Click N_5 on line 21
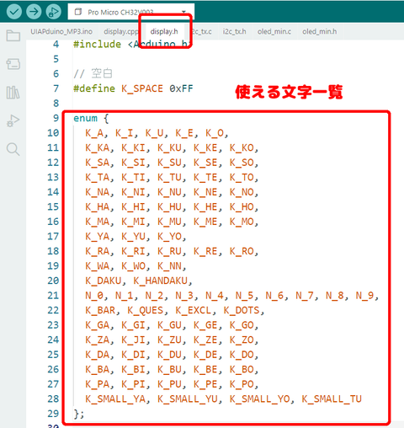Screen dimensions: 404x428 [x=245, y=296]
